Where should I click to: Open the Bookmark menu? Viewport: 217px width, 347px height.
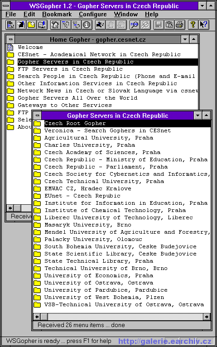[57, 14]
